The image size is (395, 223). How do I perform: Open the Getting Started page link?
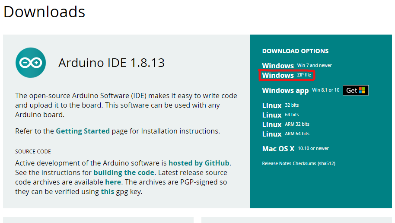coord(83,131)
